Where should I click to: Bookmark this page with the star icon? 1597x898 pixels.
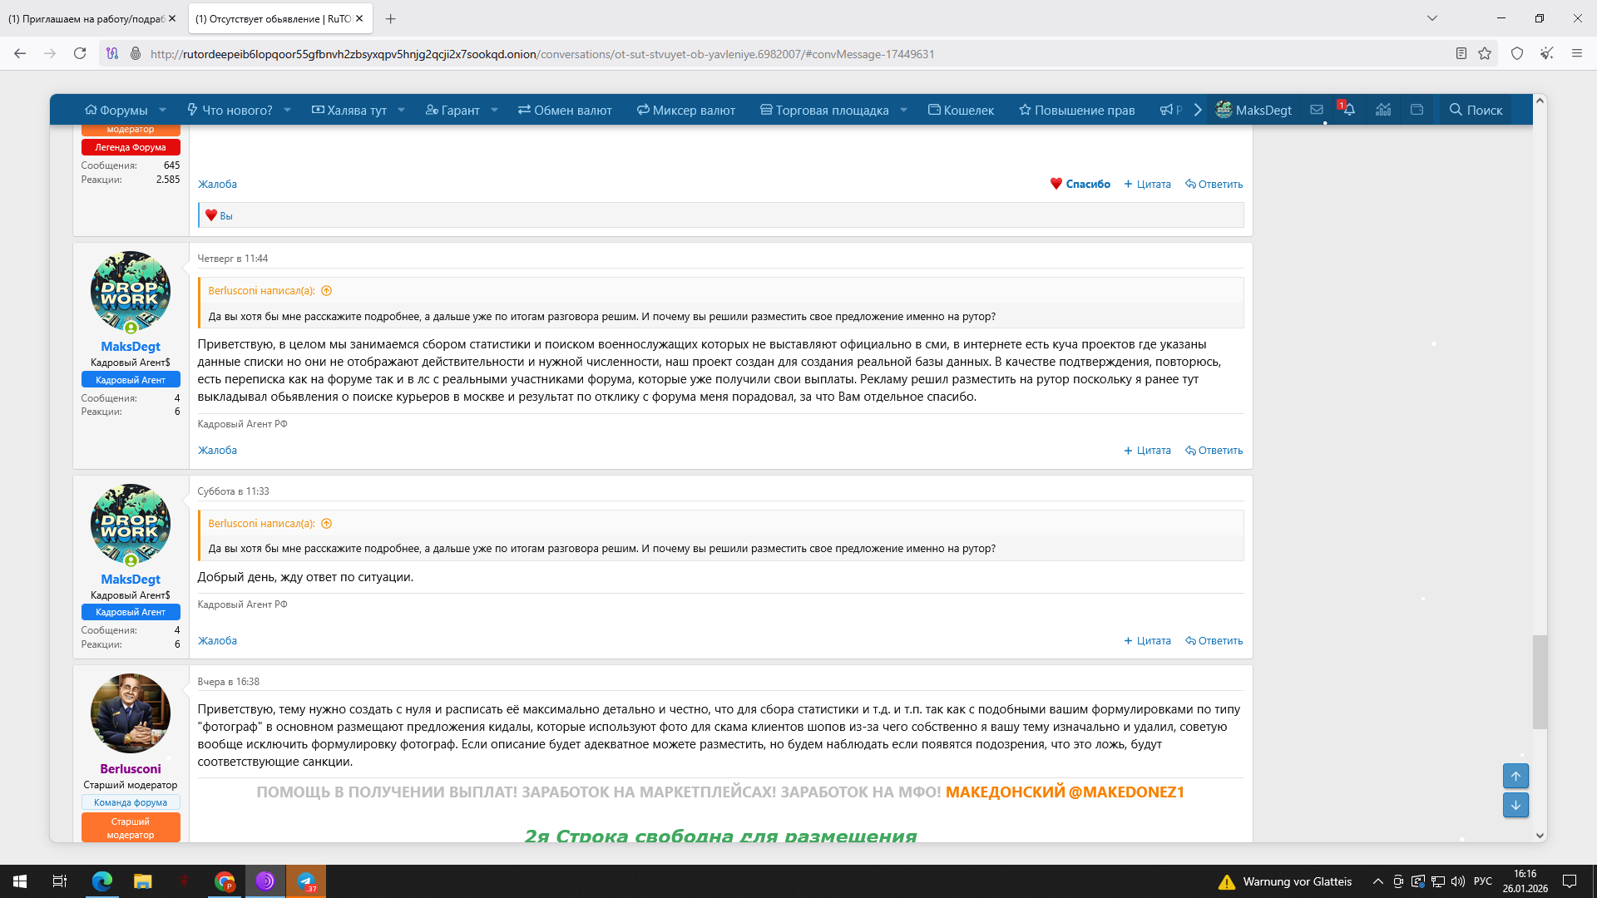click(x=1485, y=54)
